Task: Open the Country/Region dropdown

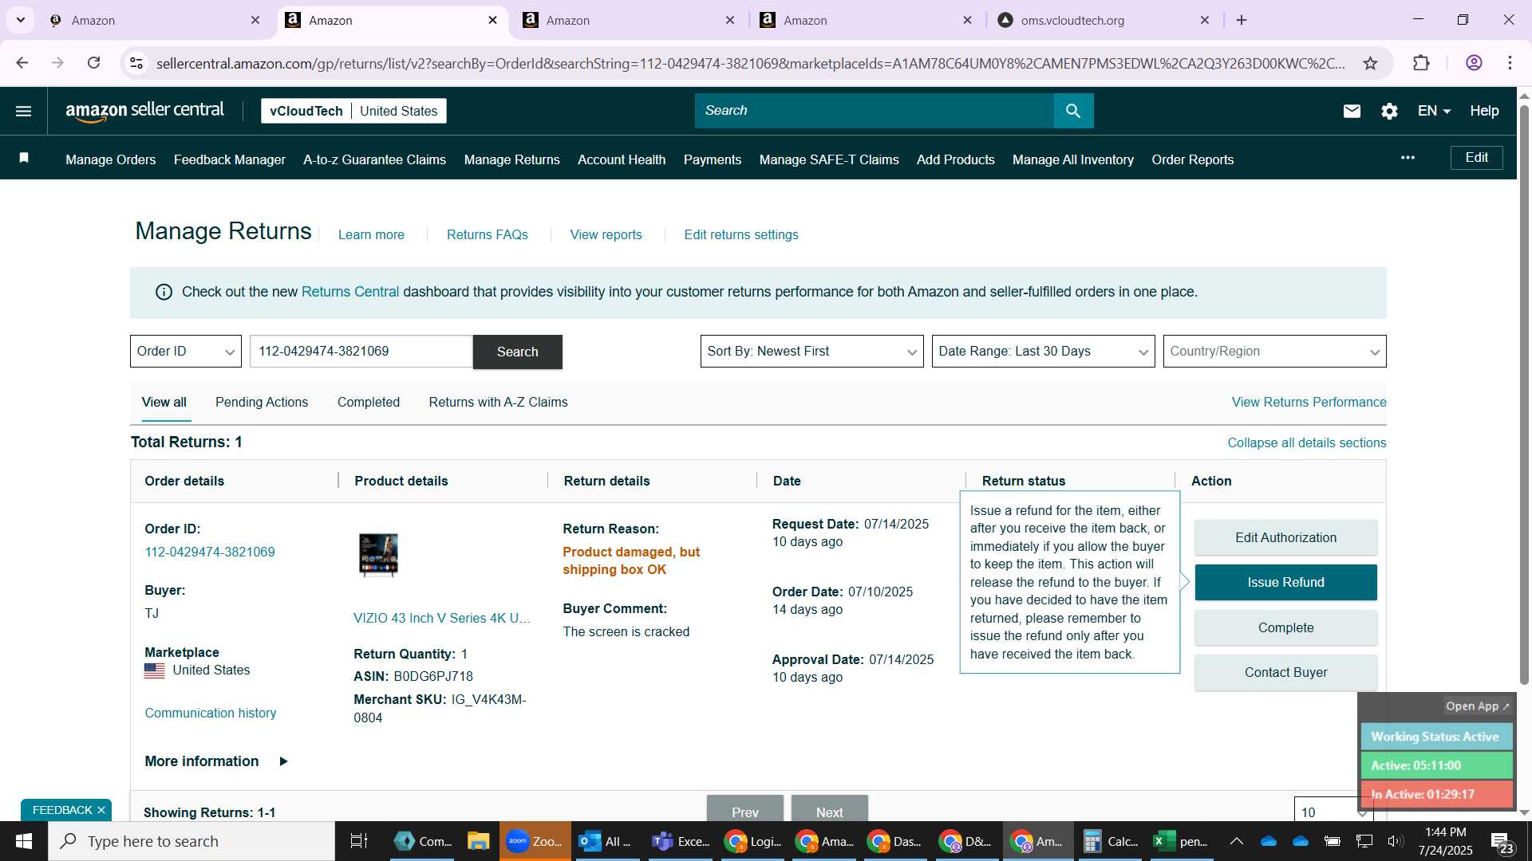Action: [x=1274, y=352]
